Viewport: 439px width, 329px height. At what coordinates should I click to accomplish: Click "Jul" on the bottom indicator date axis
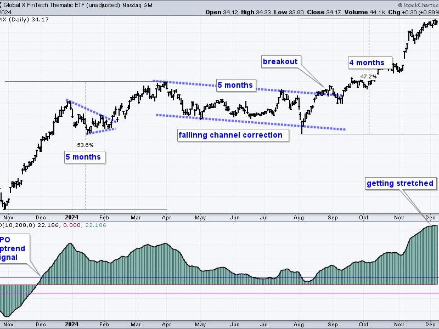pos(264,325)
